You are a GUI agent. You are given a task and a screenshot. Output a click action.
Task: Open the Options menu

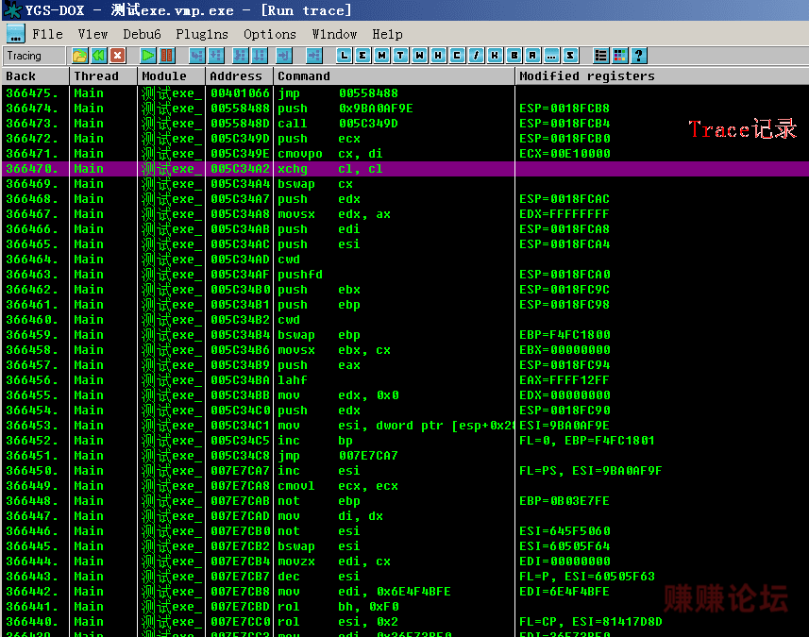pos(270,34)
